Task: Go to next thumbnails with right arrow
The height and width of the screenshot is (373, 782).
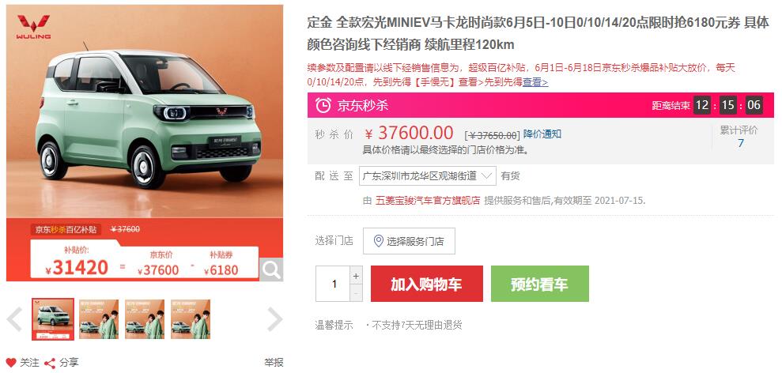Action: (x=275, y=319)
